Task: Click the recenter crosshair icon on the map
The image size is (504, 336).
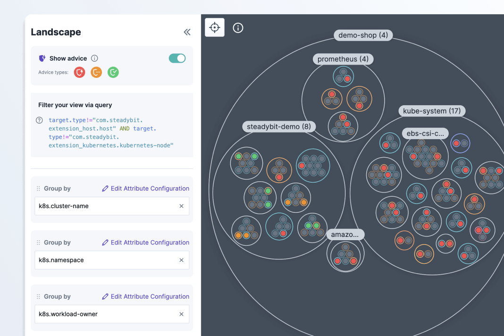Action: 215,28
